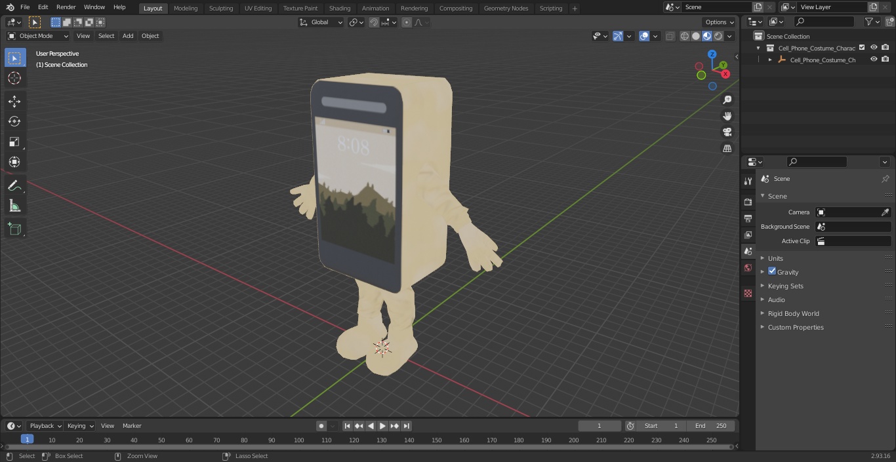Jump to the animation start frame
Screen dimensions: 896x462
pos(347,426)
